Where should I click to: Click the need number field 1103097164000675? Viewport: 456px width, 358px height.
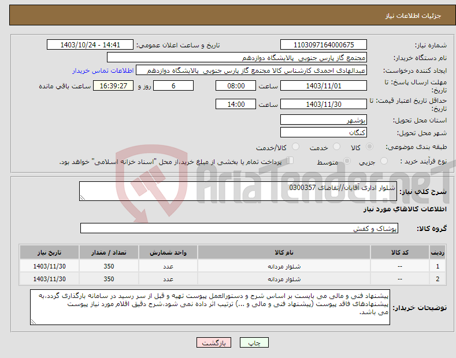324,45
